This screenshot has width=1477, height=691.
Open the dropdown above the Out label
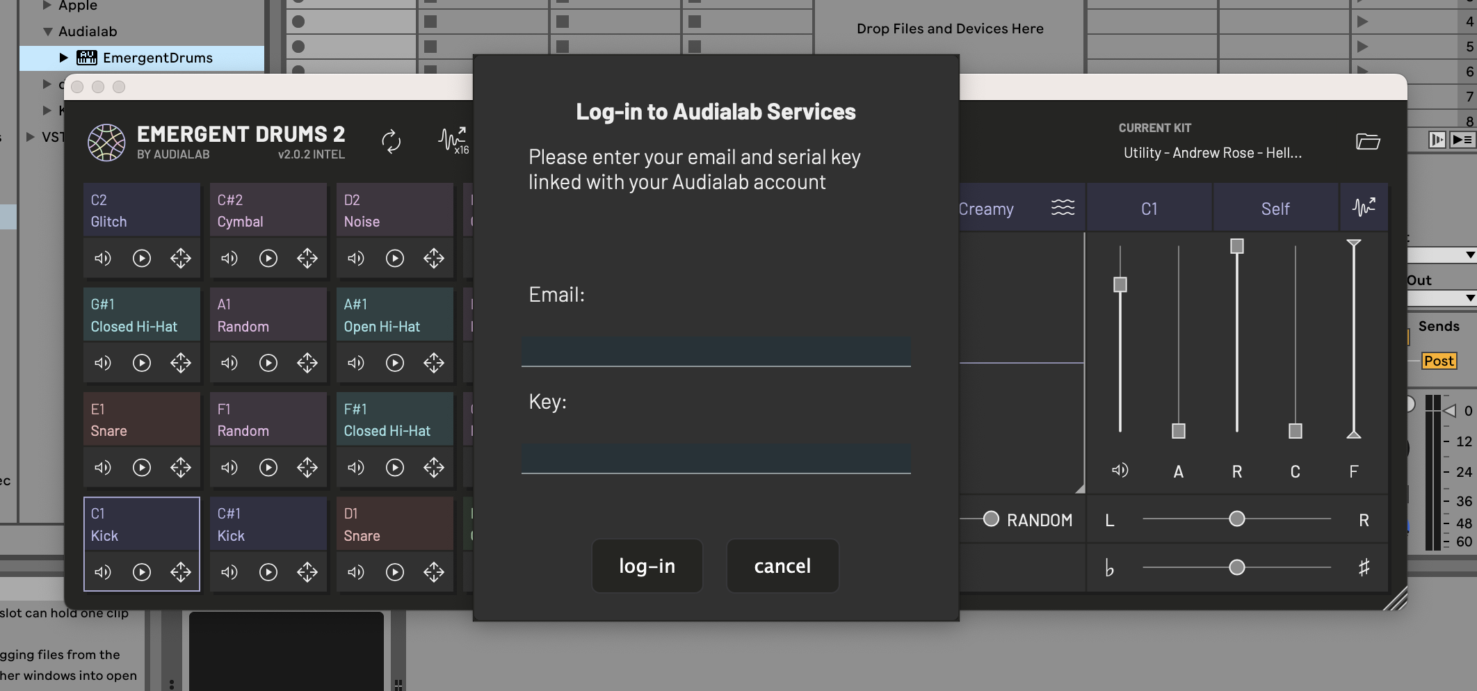(1442, 255)
